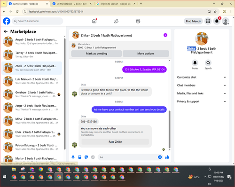The image size is (235, 187).
Task: Click Find friends button
Action: click(x=193, y=21)
